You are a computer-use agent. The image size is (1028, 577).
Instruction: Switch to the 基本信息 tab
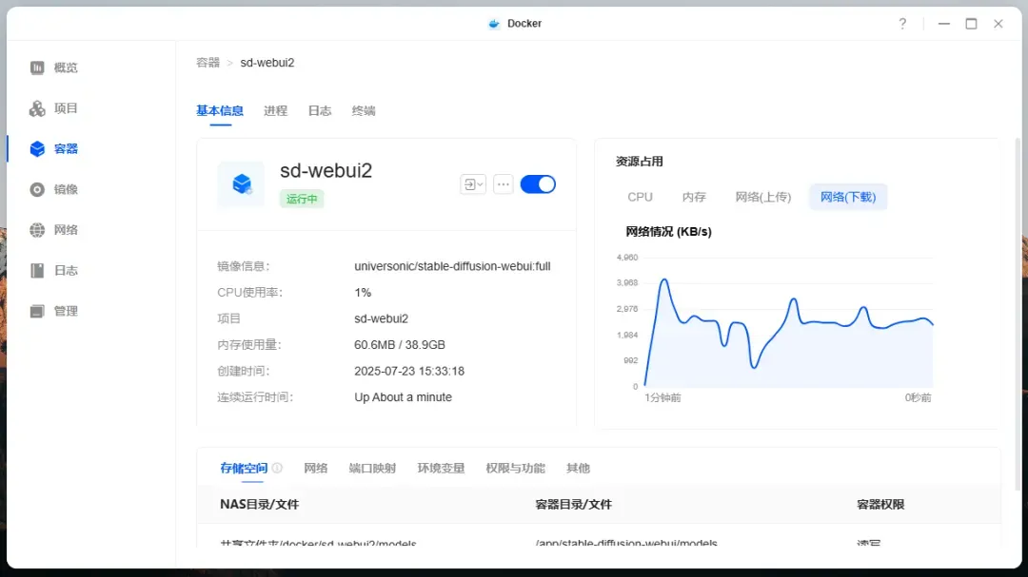pyautogui.click(x=220, y=110)
